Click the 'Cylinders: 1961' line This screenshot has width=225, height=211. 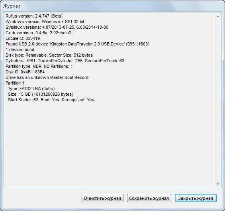click(65, 61)
